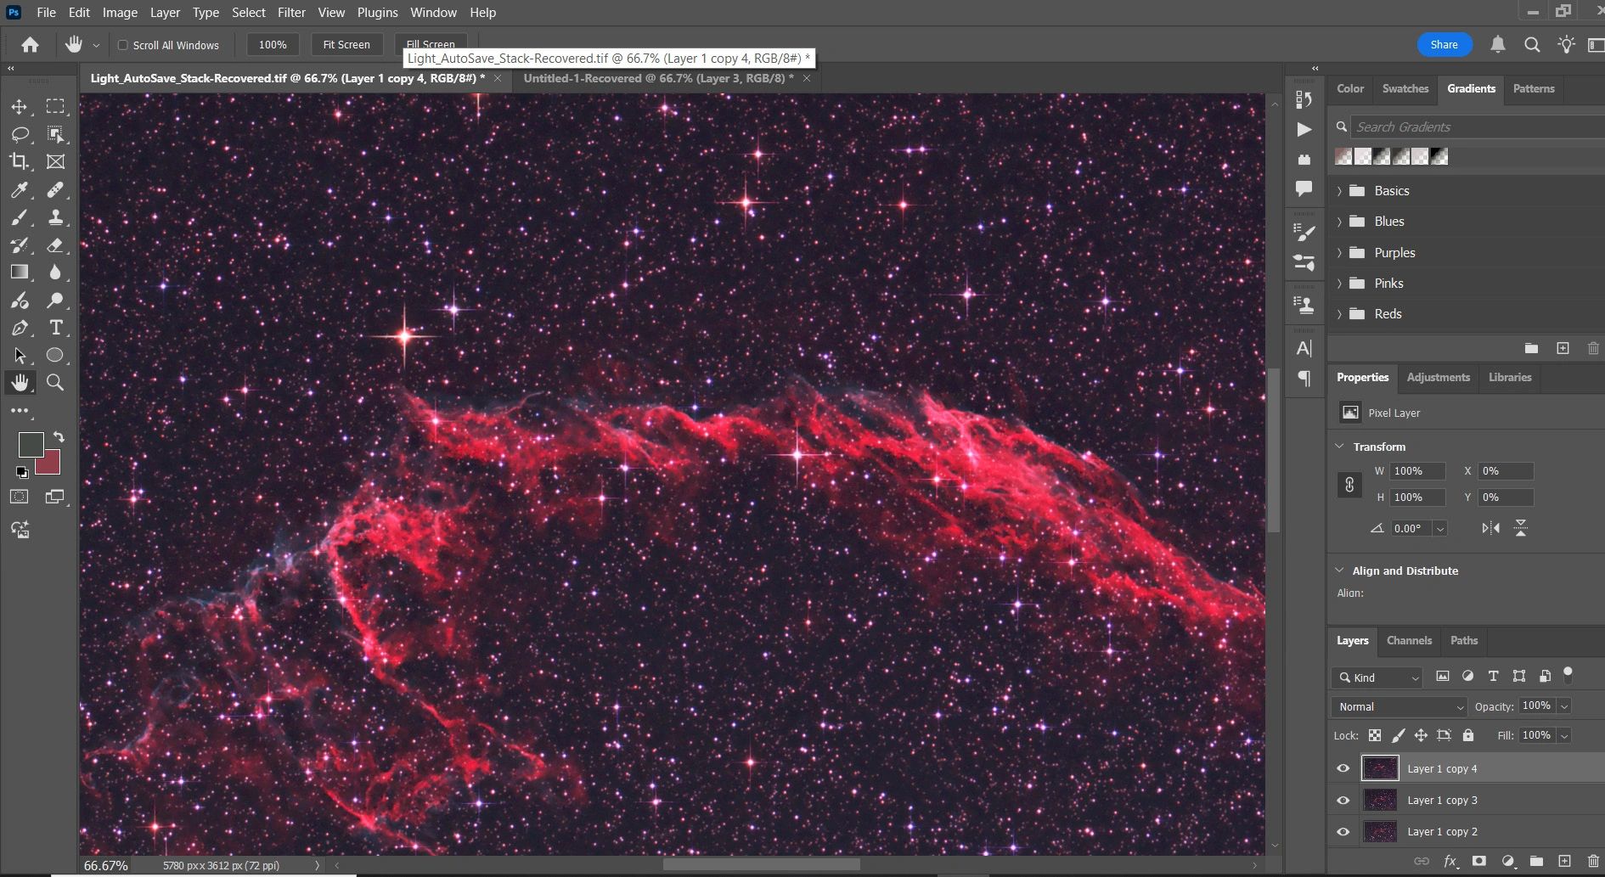
Task: Enable Scroll All Windows checkbox
Action: point(123,45)
